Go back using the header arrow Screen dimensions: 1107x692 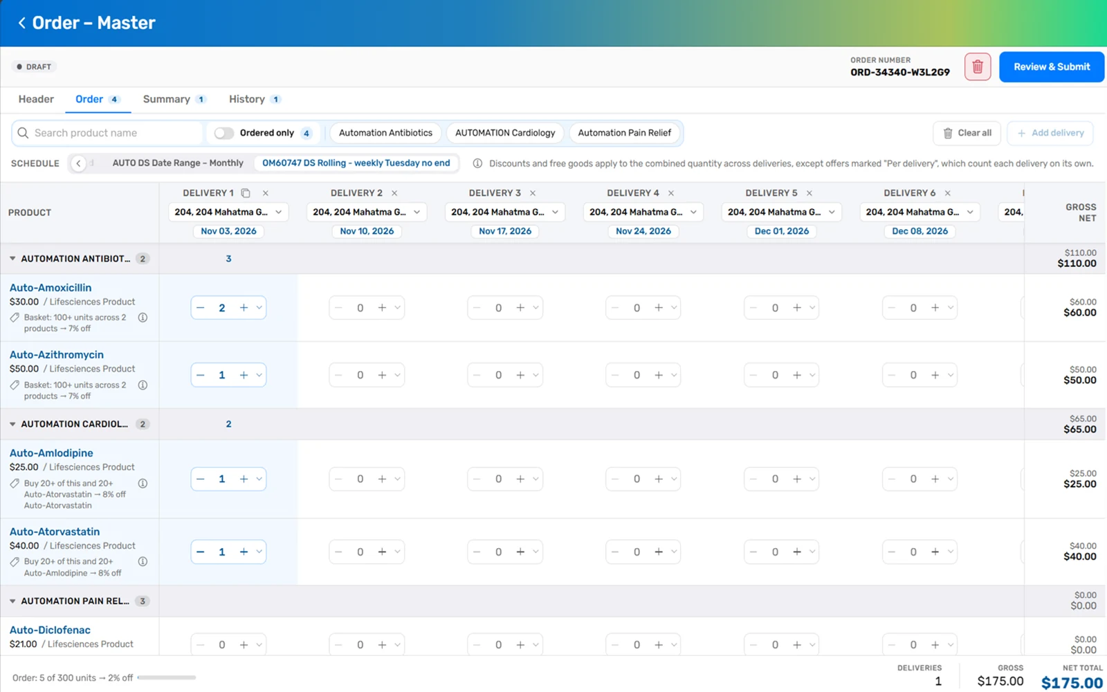pos(22,23)
